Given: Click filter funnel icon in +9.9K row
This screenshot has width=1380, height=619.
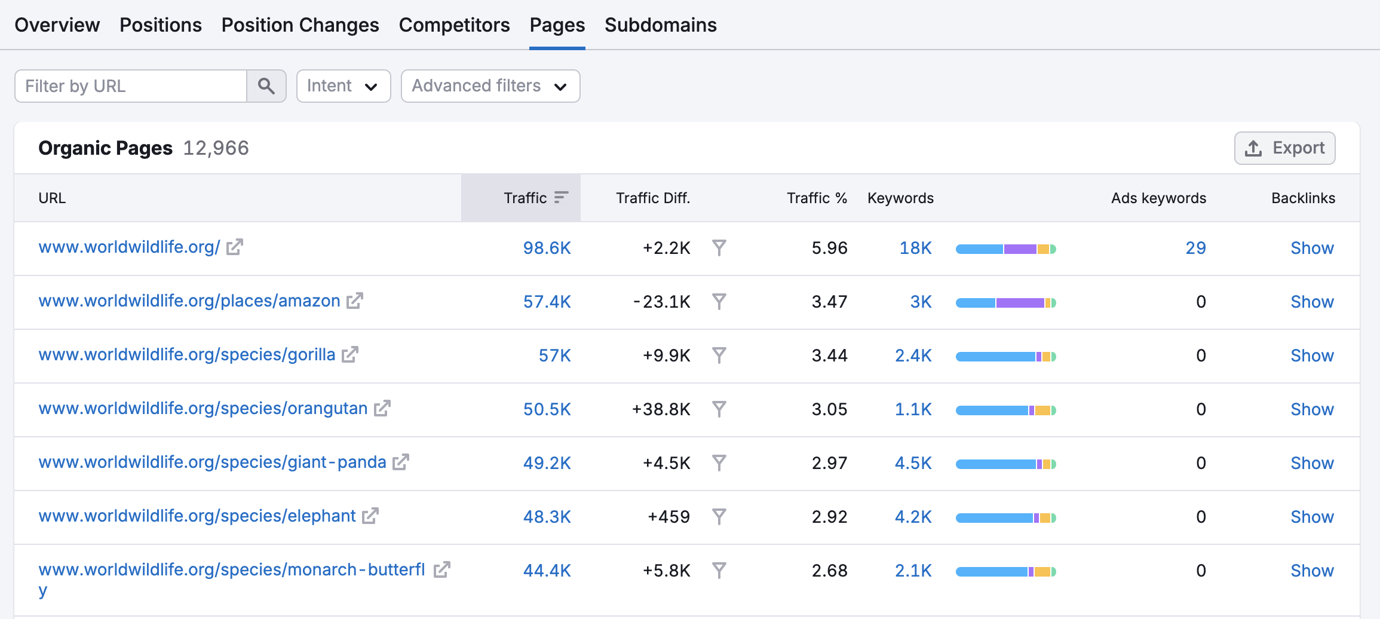Looking at the screenshot, I should pyautogui.click(x=719, y=356).
